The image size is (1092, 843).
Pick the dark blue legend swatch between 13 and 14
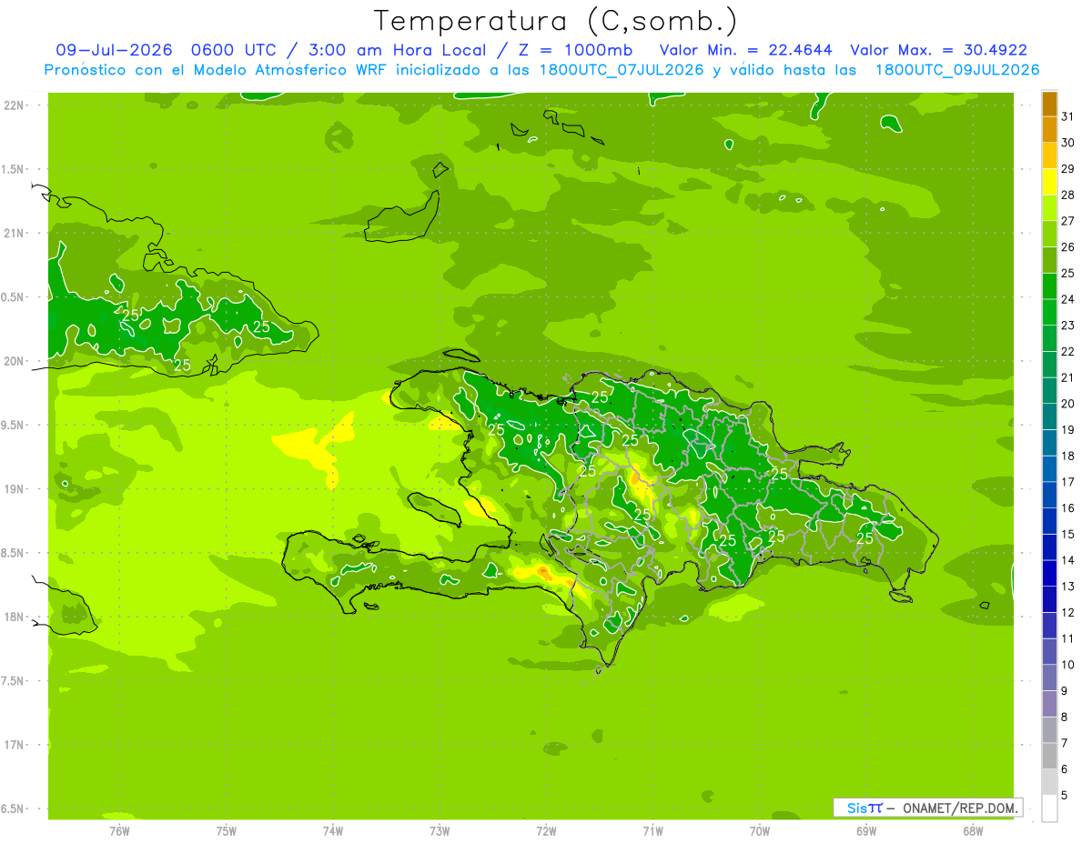(1049, 574)
